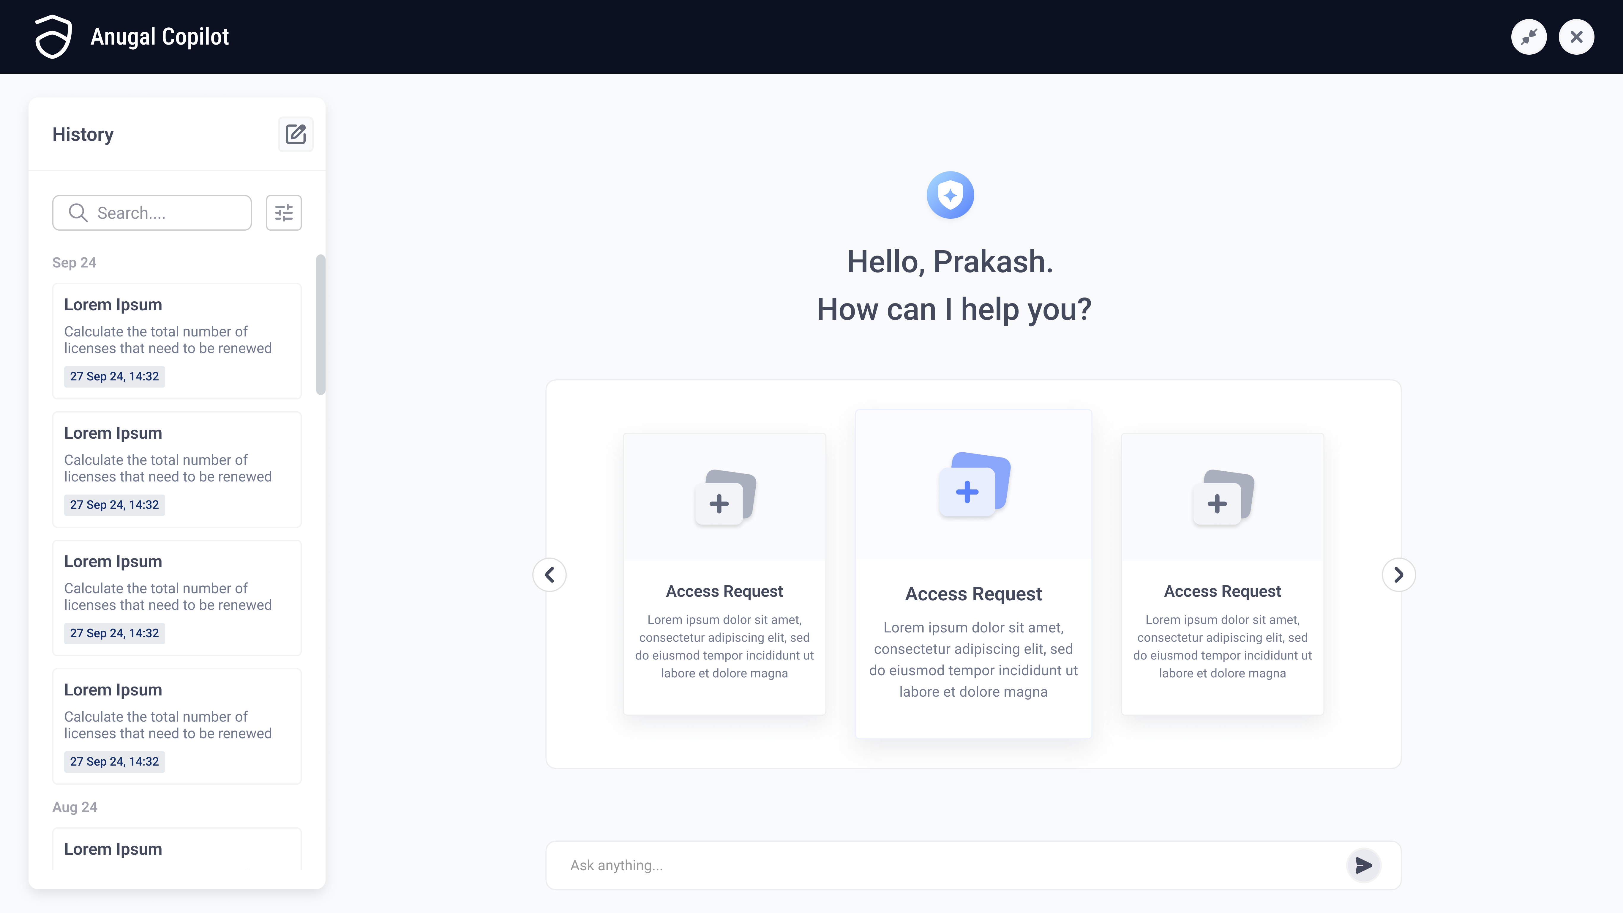Click center card lorem ipsum description
Image resolution: width=1623 pixels, height=913 pixels.
pos(973,659)
